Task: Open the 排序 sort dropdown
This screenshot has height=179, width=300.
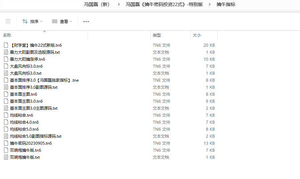Action: point(32,21)
